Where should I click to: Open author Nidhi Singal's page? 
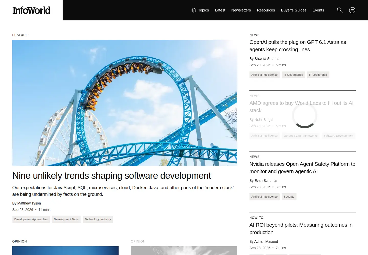(x=264, y=120)
